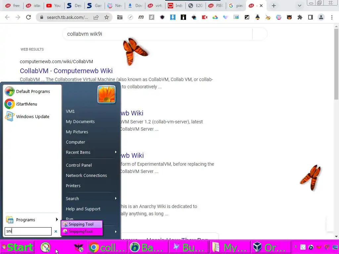Open the Chrome profile avatar

click(321, 17)
